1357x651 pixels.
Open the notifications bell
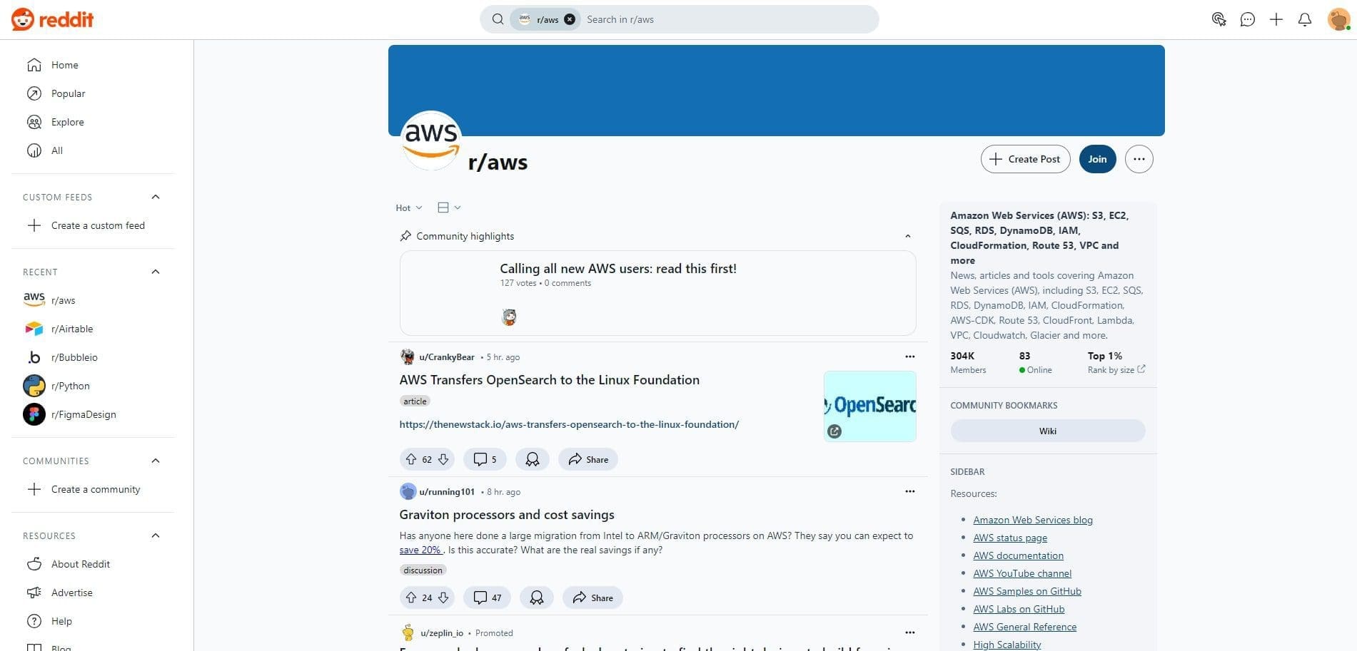click(1304, 19)
